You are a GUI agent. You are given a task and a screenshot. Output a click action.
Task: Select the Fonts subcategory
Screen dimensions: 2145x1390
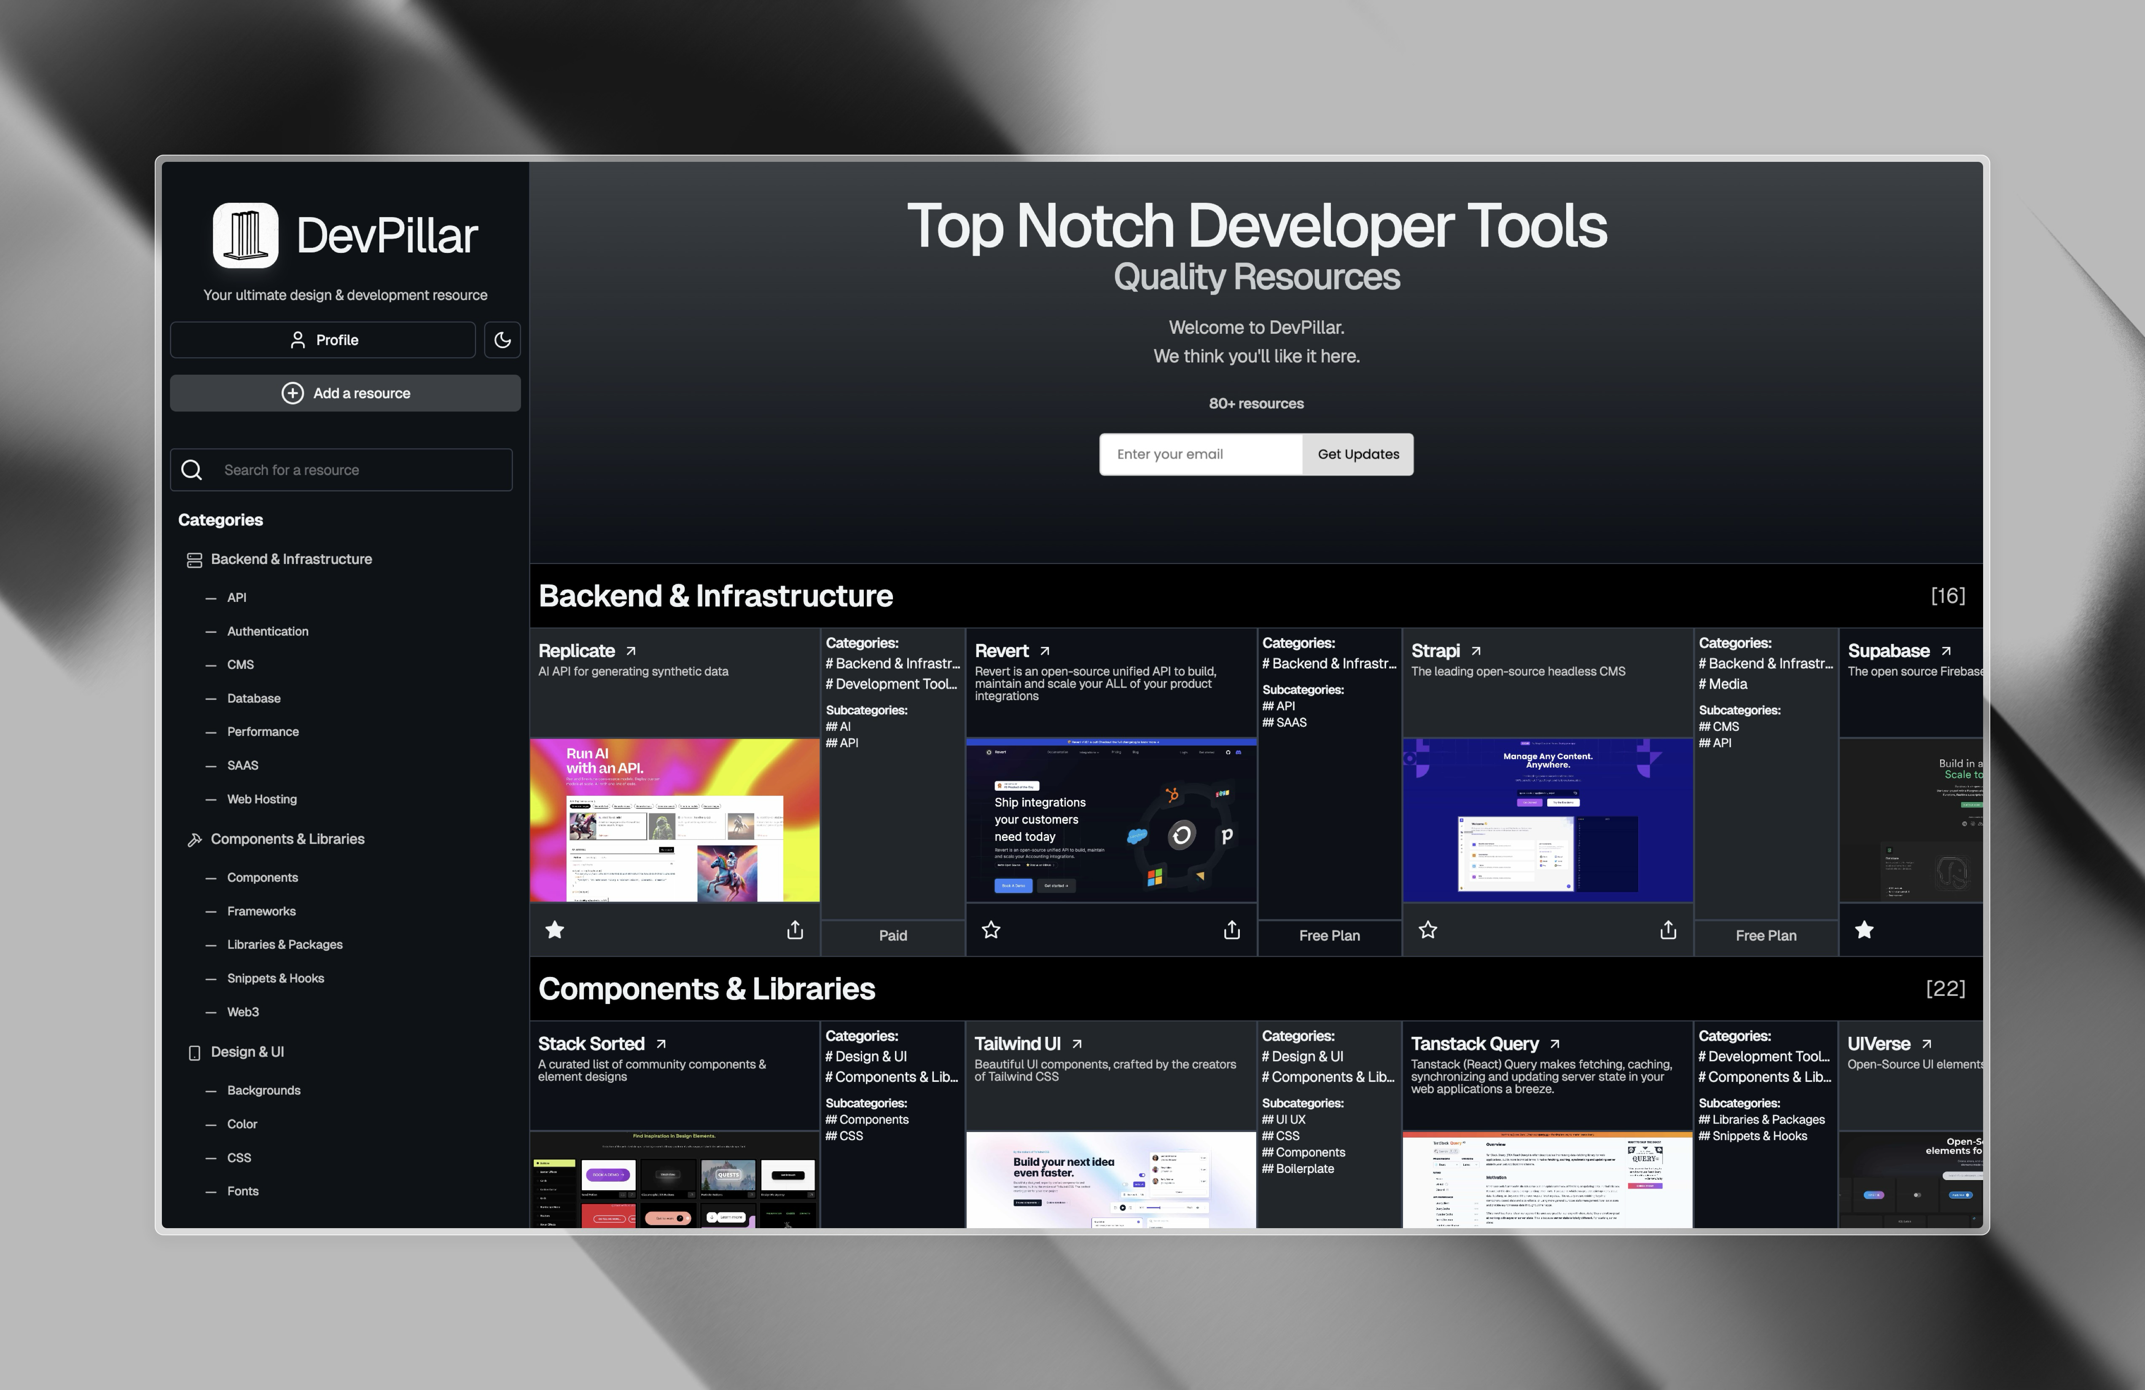[x=243, y=1191]
